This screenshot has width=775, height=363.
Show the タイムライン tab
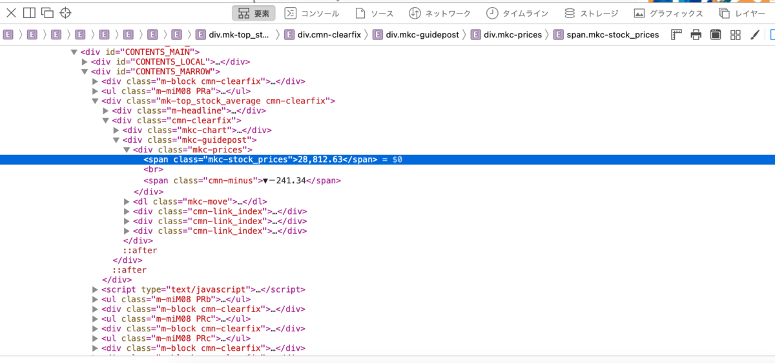517,13
